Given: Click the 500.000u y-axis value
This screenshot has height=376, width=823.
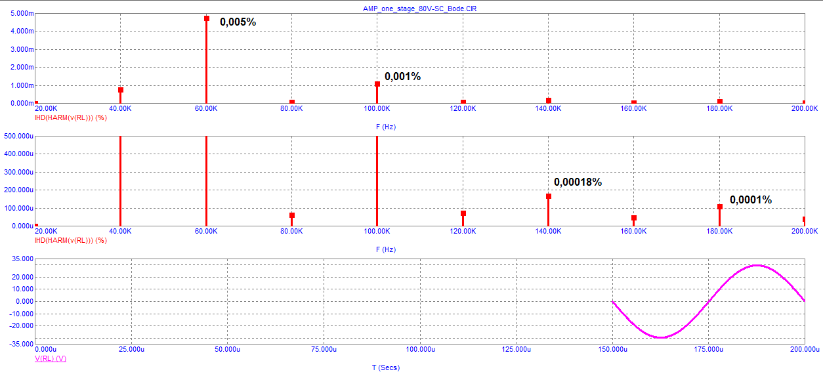Looking at the screenshot, I should pos(18,136).
